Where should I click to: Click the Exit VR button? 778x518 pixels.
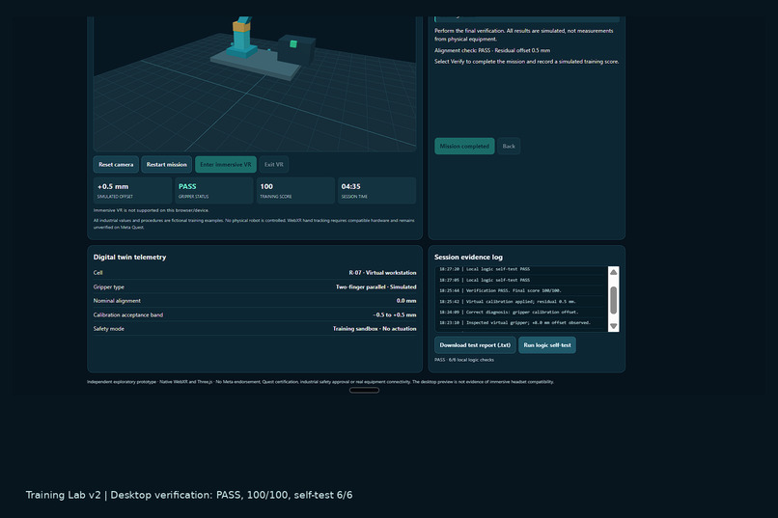tap(274, 165)
